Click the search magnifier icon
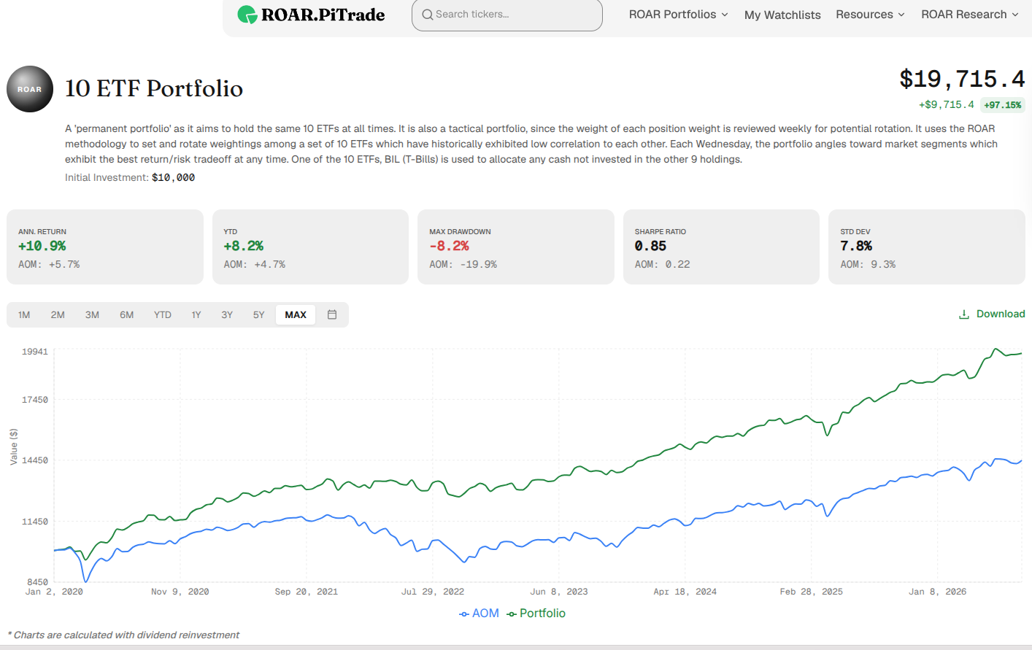Viewport: 1032px width, 650px height. click(x=428, y=15)
